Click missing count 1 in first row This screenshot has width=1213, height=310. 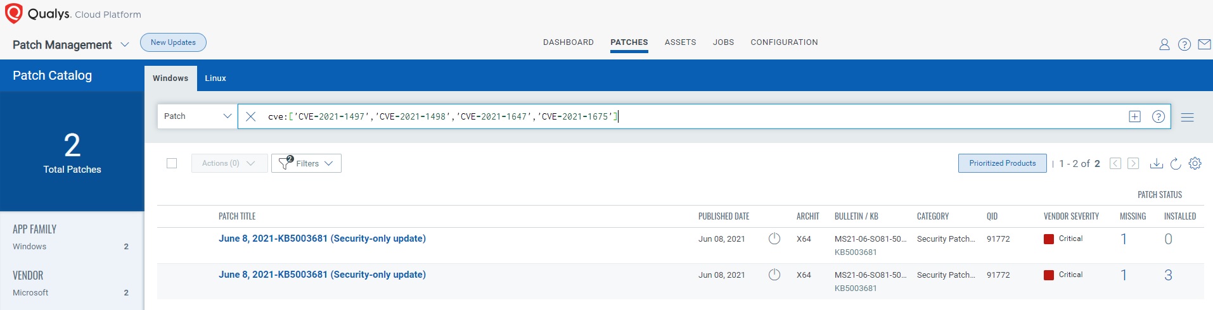point(1124,239)
